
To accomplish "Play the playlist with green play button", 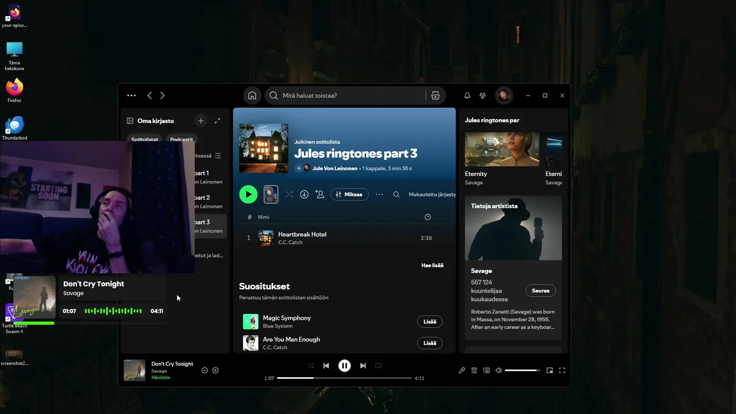I will 248,194.
